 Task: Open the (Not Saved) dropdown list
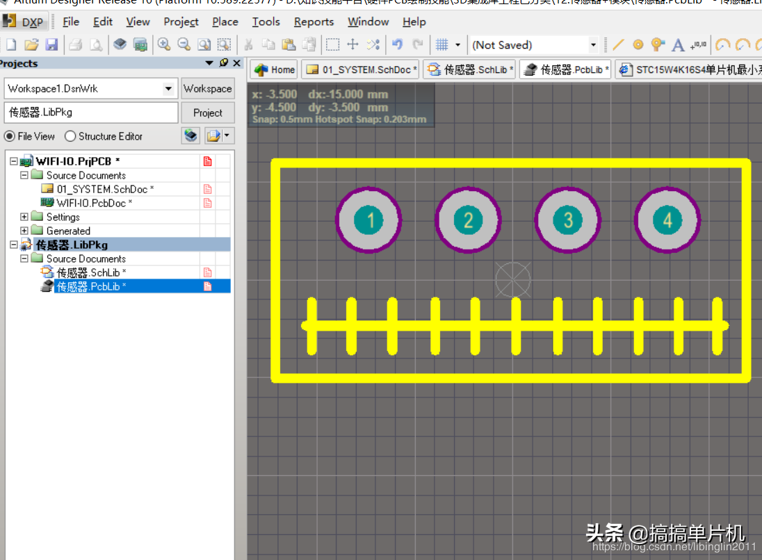pyautogui.click(x=593, y=45)
